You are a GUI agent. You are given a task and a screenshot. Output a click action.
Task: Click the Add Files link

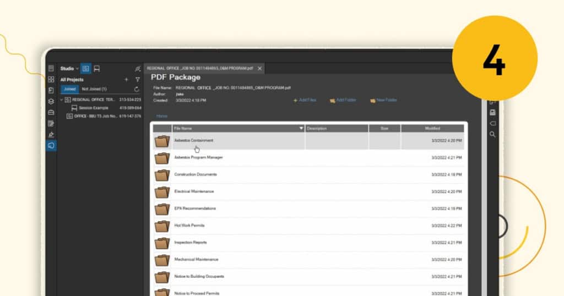(x=305, y=100)
